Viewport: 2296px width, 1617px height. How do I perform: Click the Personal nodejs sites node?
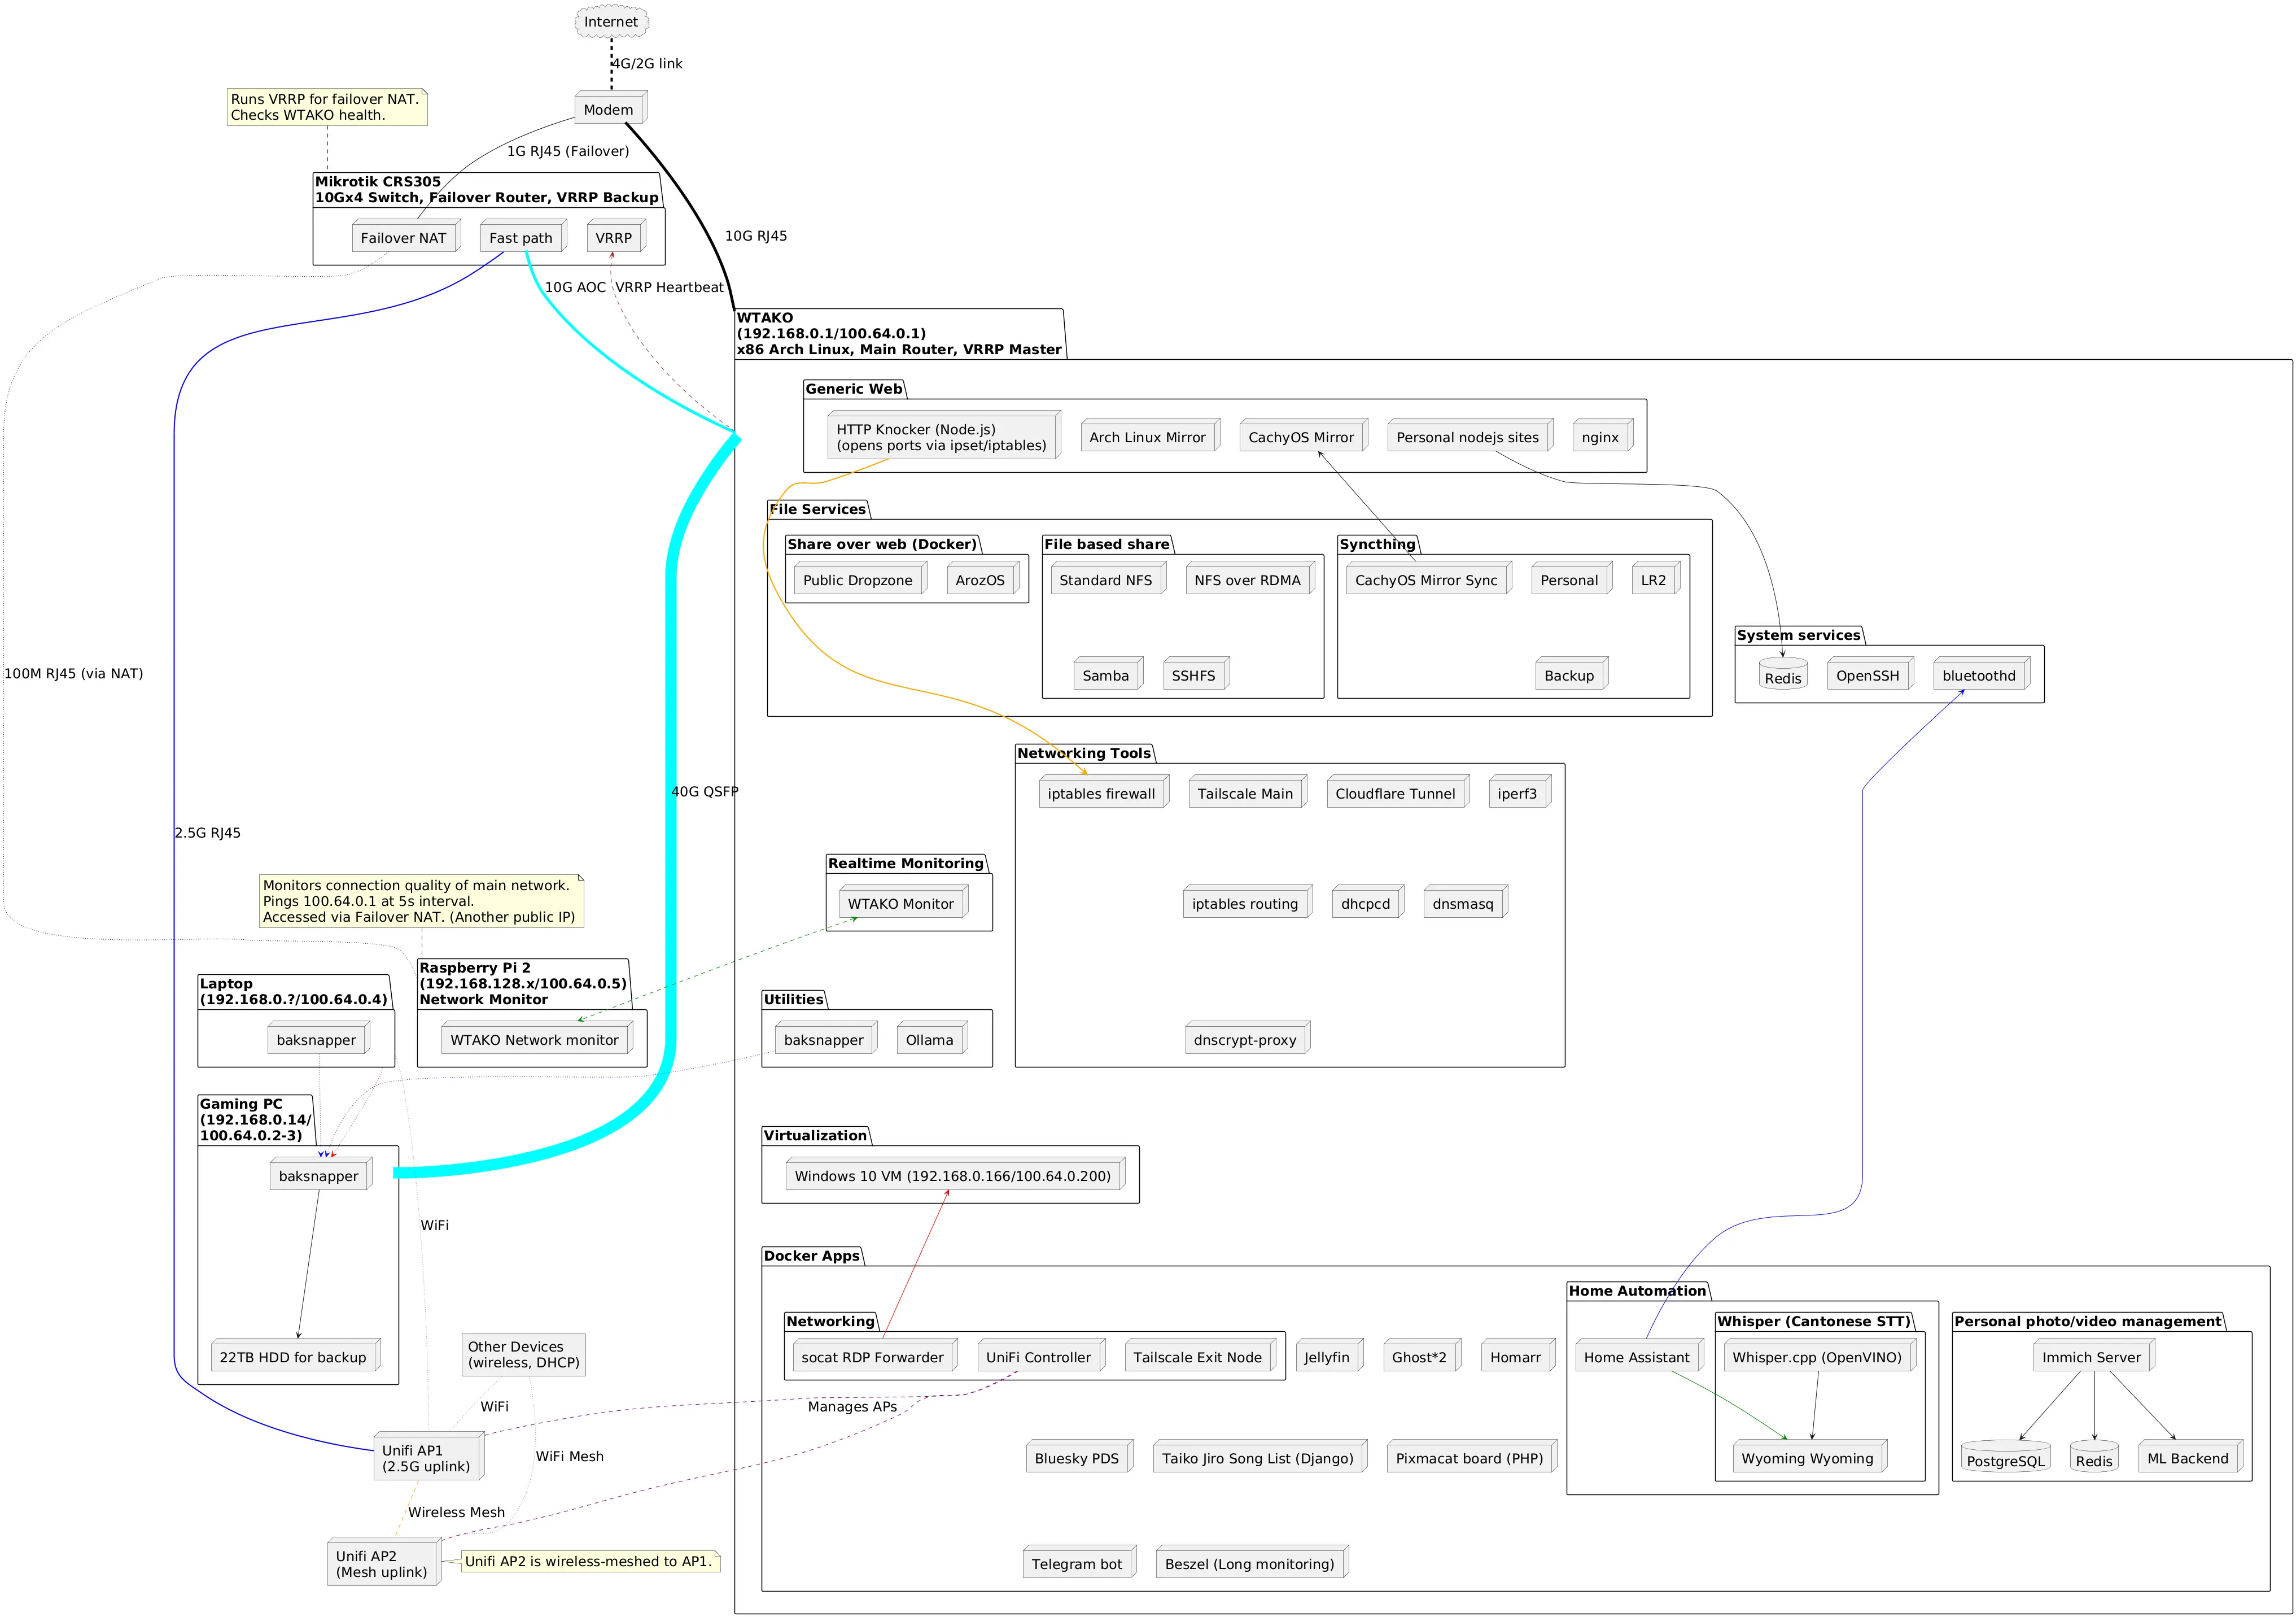coord(1470,435)
